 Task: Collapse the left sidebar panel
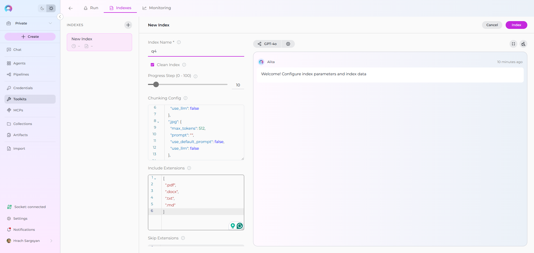[60, 17]
